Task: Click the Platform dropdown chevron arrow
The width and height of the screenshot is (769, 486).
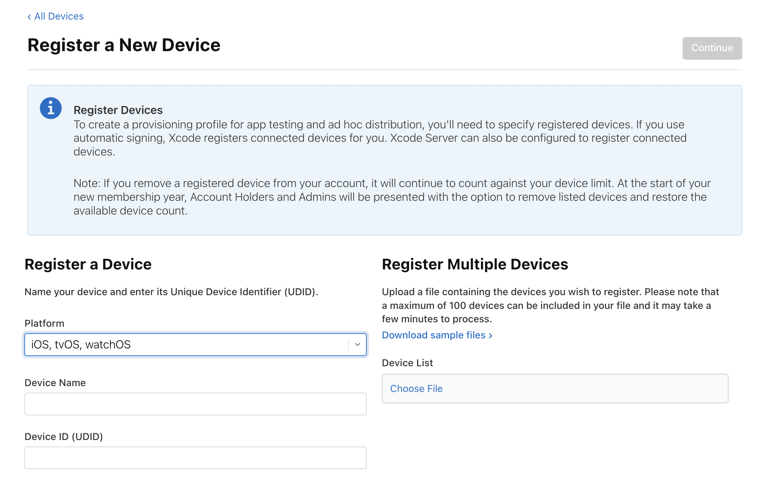Action: [x=357, y=344]
